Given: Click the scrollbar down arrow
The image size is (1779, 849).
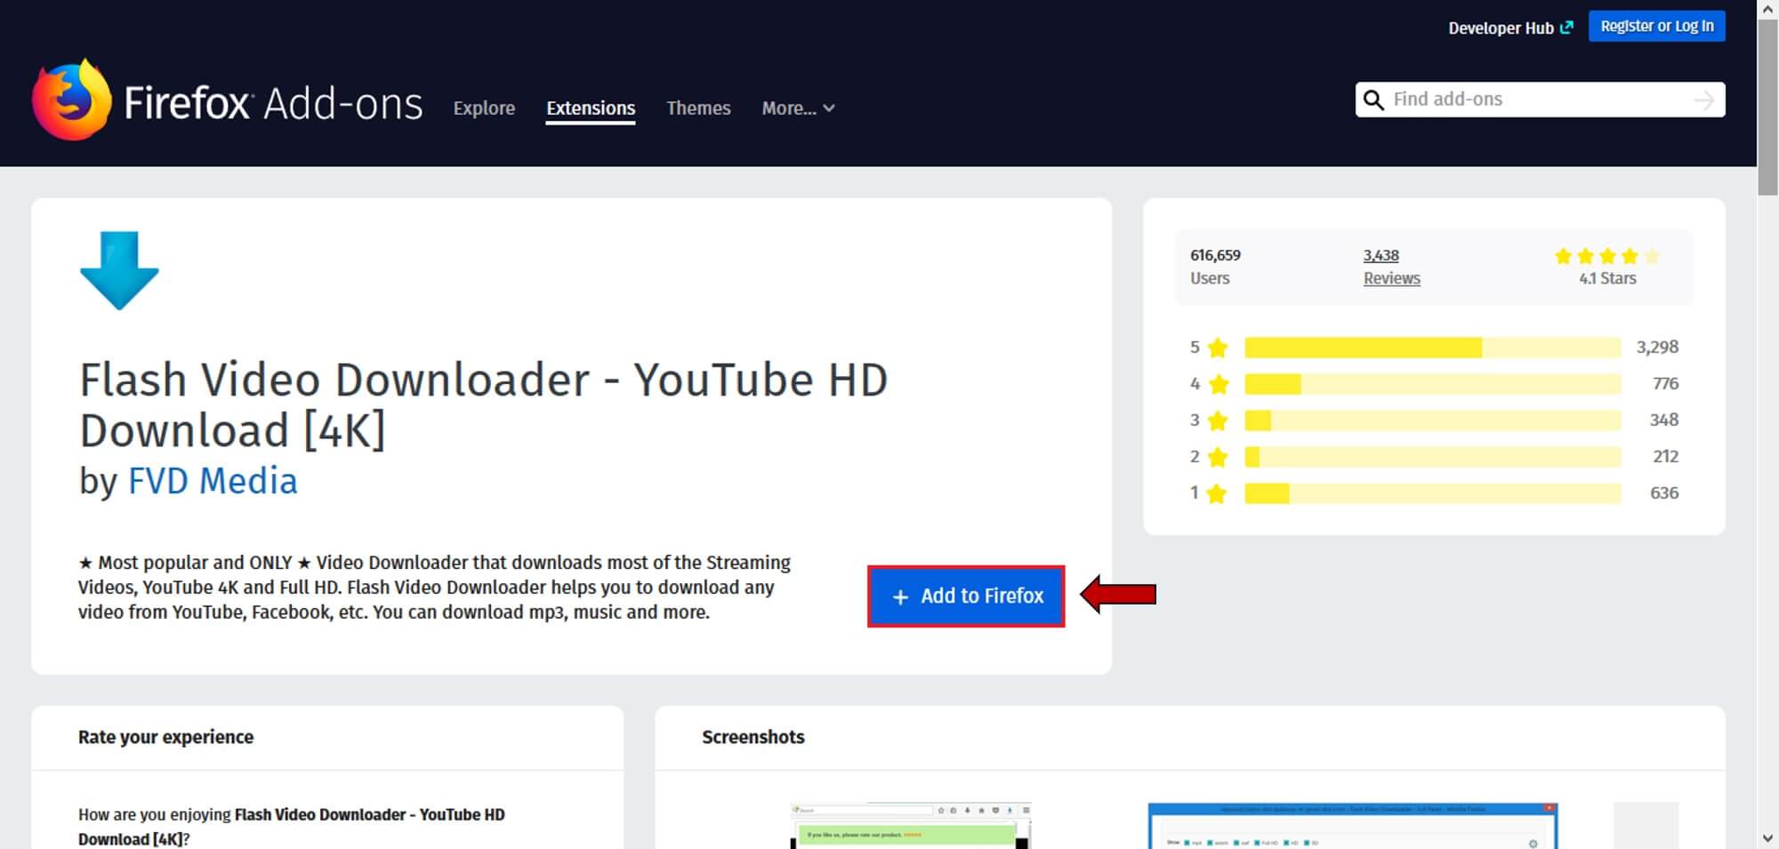Looking at the screenshot, I should pyautogui.click(x=1767, y=838).
